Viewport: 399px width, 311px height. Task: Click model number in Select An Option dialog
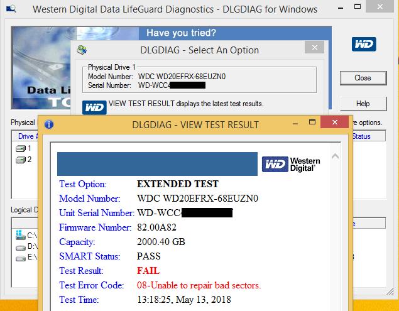click(182, 77)
